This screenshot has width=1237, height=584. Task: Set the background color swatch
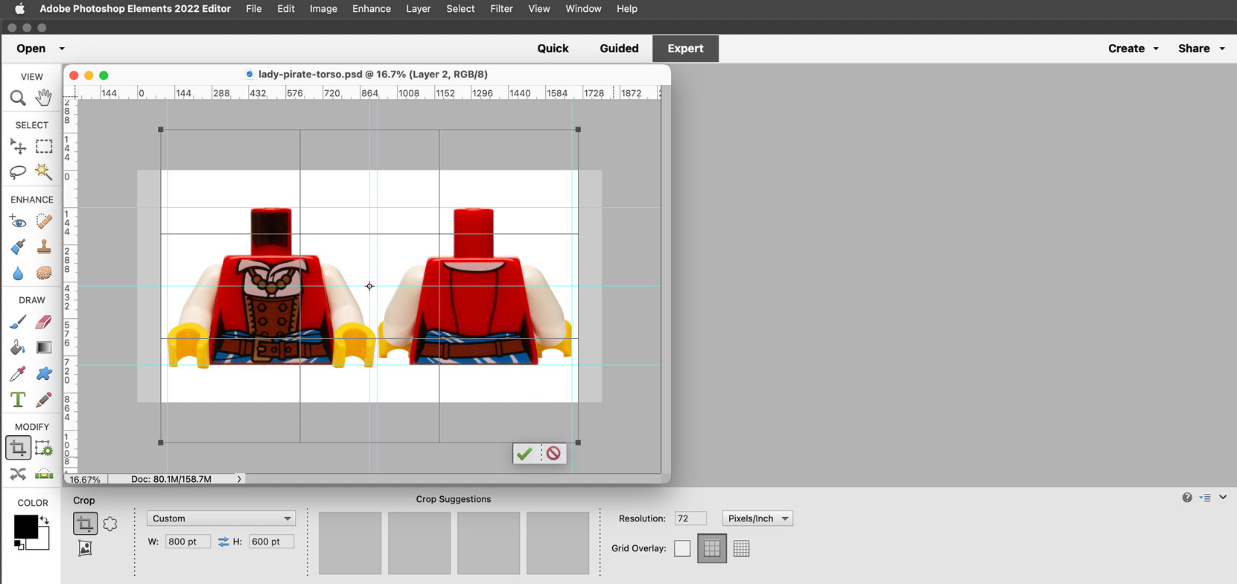pos(43,543)
